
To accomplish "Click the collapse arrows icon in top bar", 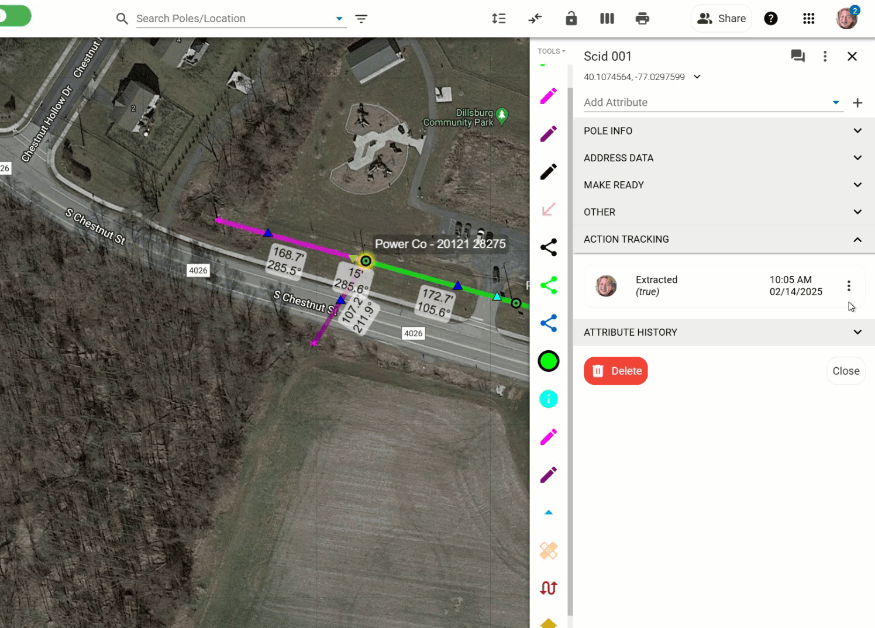I will (x=535, y=19).
